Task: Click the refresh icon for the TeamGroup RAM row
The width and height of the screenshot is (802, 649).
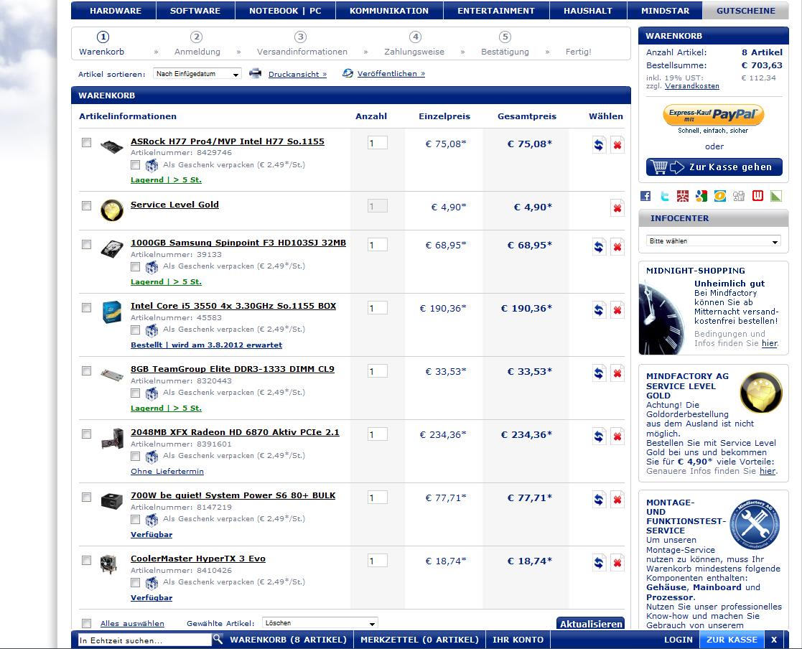Action: [599, 373]
